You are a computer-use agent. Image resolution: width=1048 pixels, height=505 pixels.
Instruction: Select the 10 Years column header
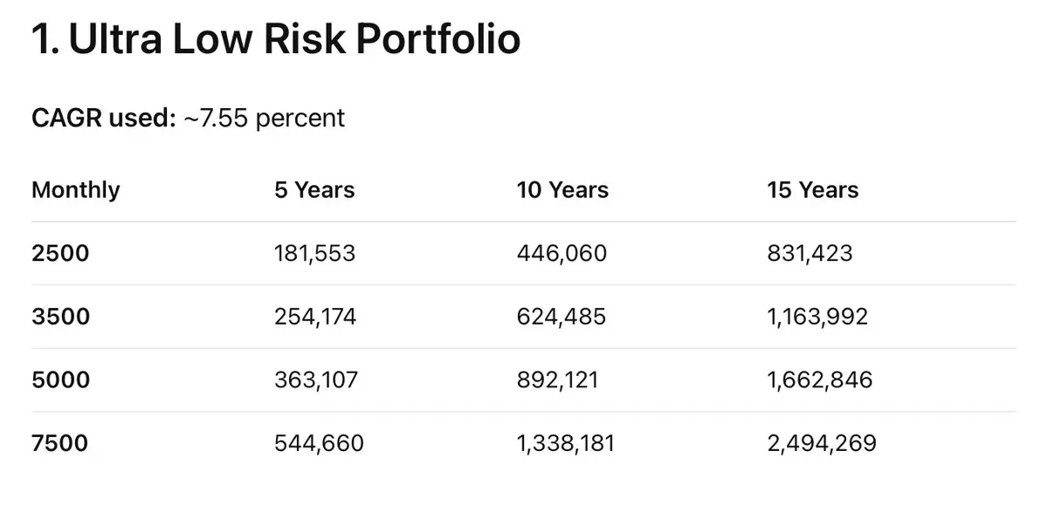tap(562, 190)
